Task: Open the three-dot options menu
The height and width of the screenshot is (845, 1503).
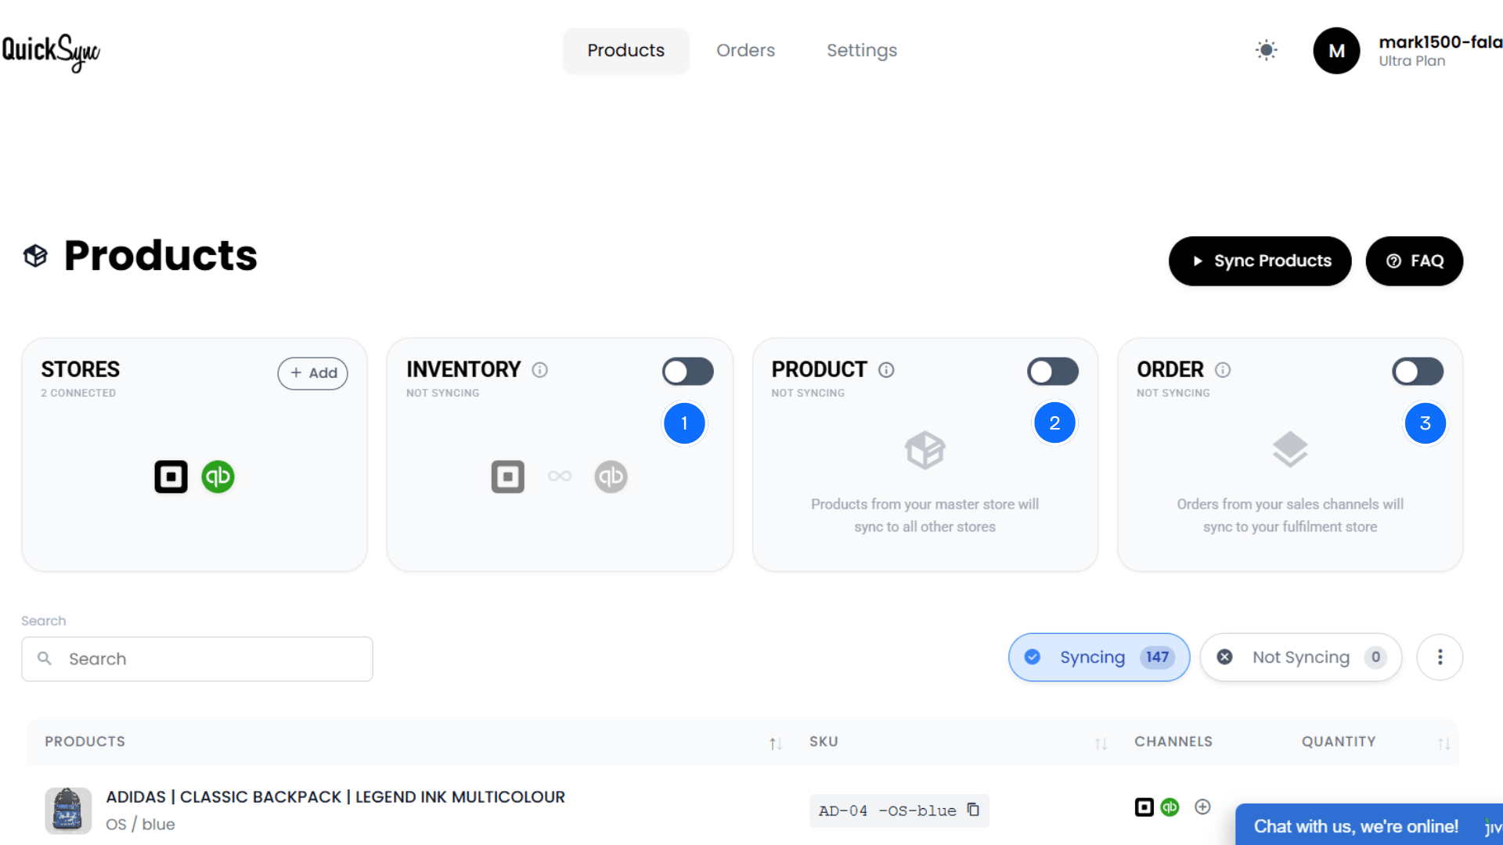Action: (1440, 657)
